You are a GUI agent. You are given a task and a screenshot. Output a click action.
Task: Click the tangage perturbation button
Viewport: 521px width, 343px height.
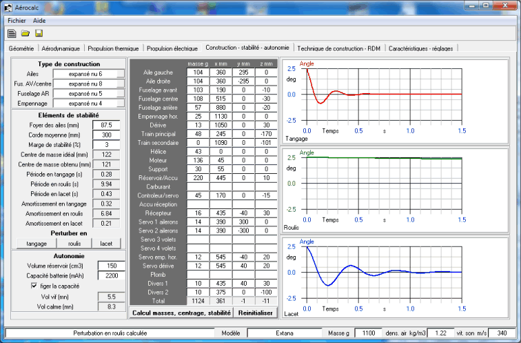pyautogui.click(x=37, y=244)
